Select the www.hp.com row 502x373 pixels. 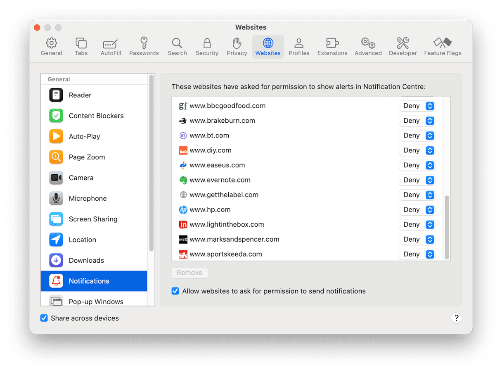coord(289,210)
